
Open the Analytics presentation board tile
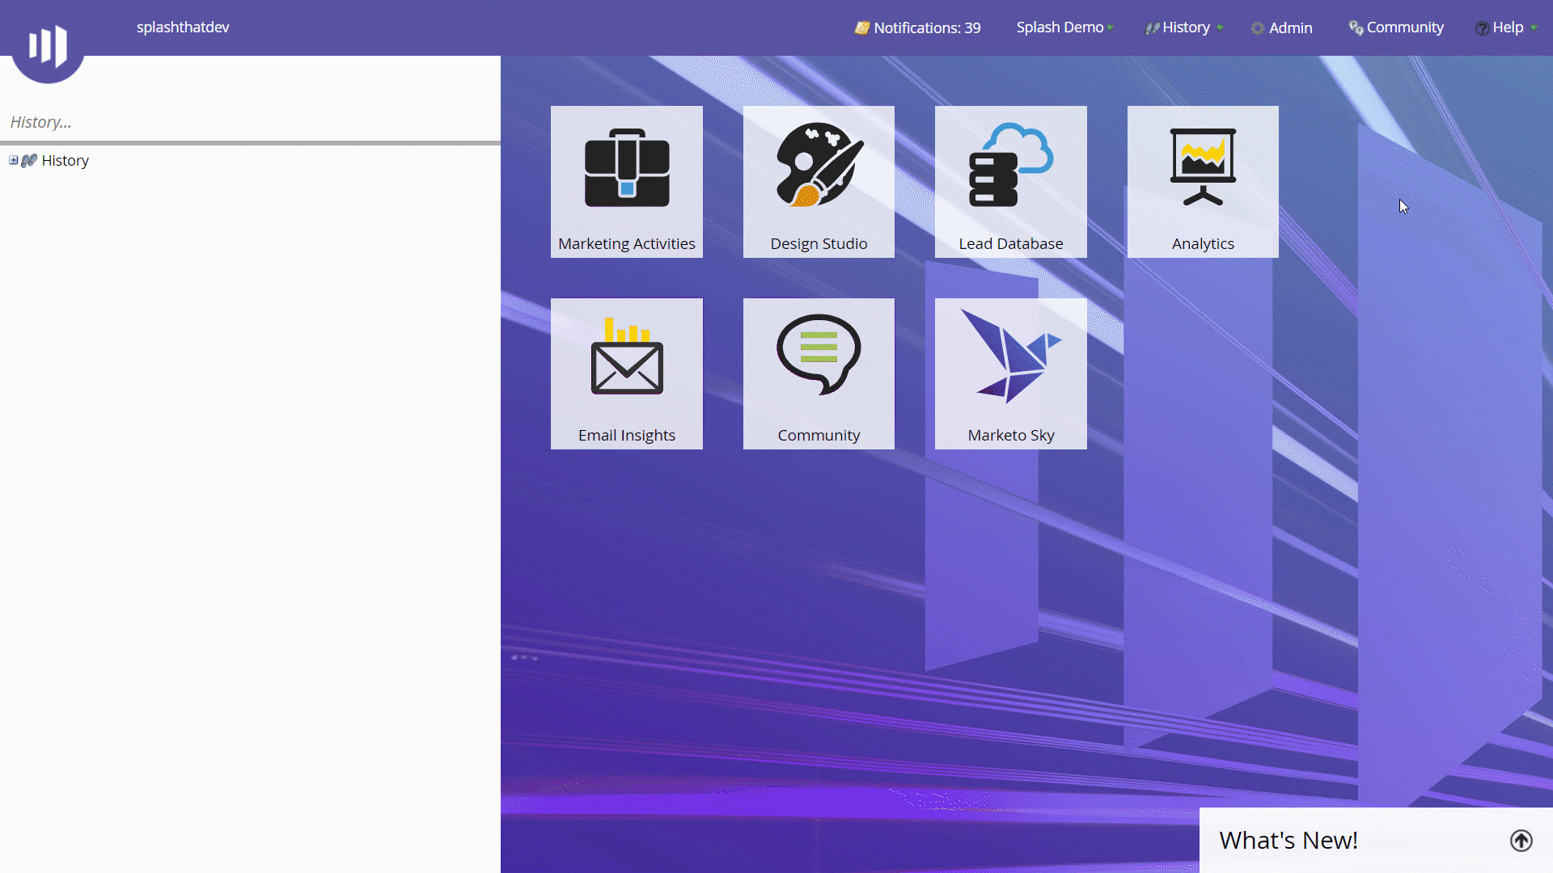[x=1203, y=182]
